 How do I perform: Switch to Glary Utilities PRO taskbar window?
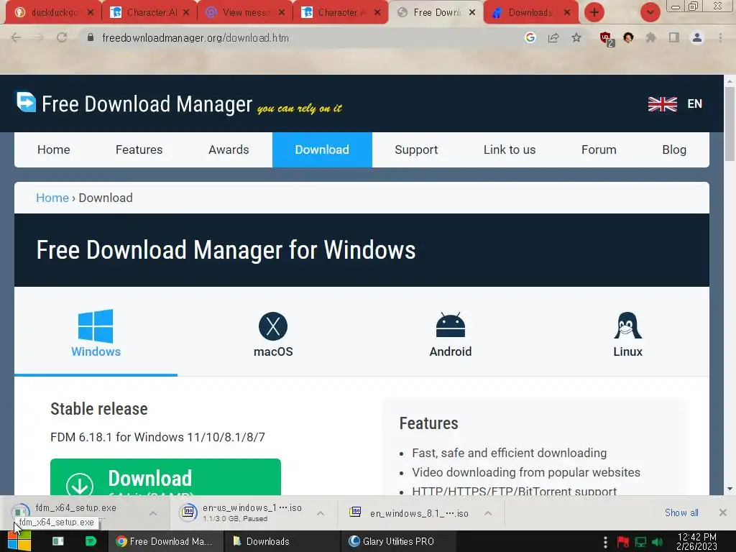coord(397,541)
